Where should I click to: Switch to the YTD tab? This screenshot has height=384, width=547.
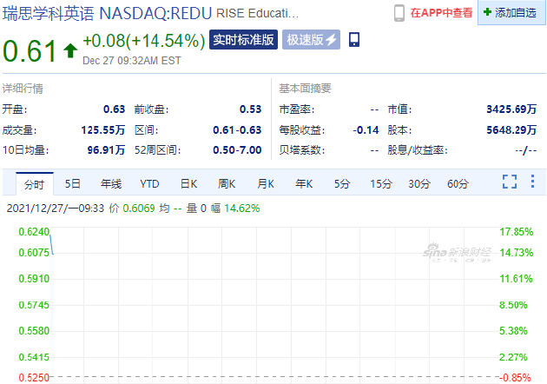click(149, 183)
